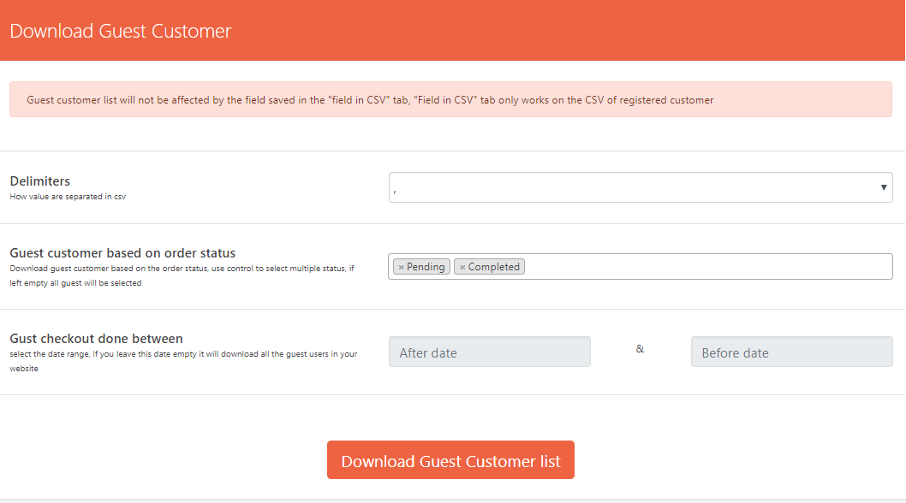This screenshot has width=906, height=503.
Task: Click the Delimiters field label
Action: [40, 180]
